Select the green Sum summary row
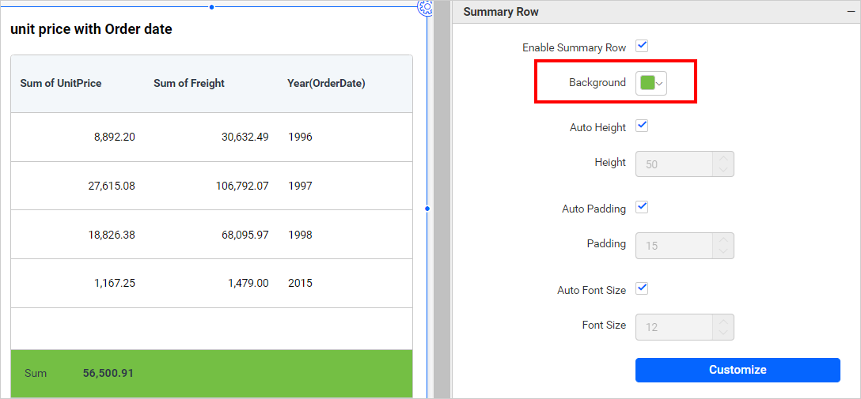 (x=211, y=373)
